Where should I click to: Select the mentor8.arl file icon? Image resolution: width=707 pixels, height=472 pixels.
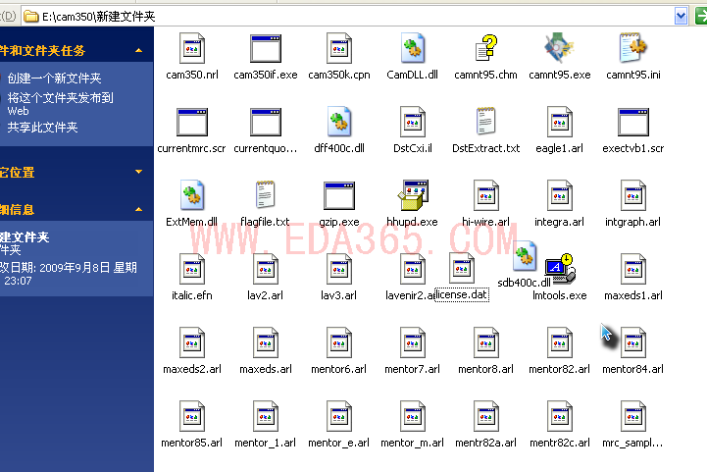click(x=486, y=342)
